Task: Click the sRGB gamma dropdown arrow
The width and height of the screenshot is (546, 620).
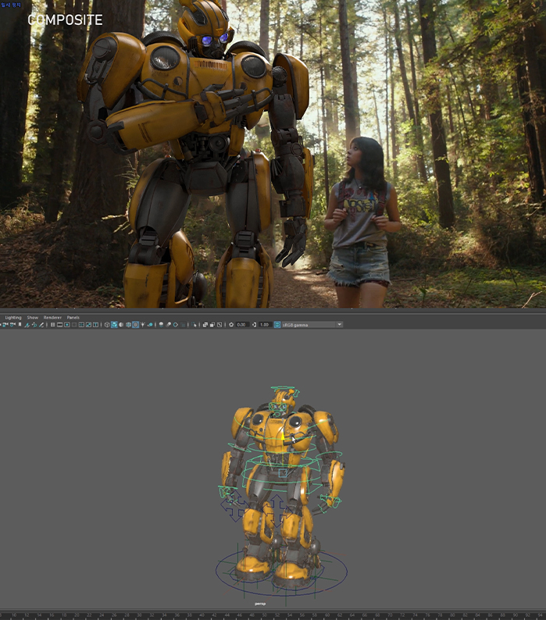Action: 340,325
